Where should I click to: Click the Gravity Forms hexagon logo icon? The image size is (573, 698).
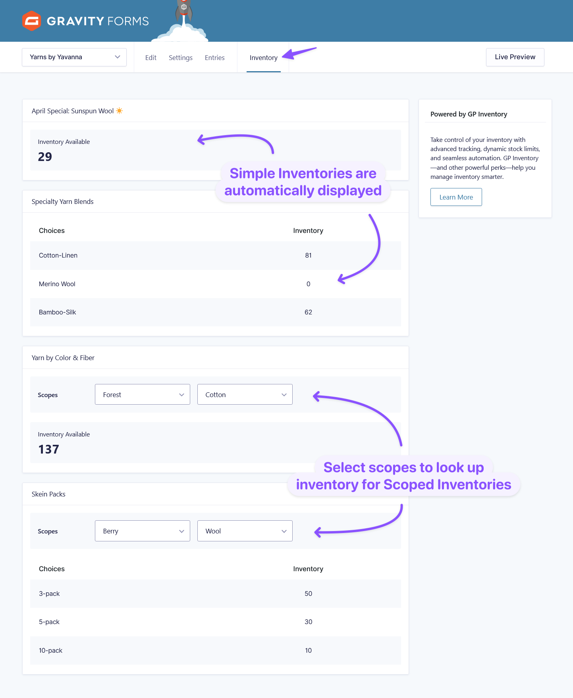(x=32, y=21)
